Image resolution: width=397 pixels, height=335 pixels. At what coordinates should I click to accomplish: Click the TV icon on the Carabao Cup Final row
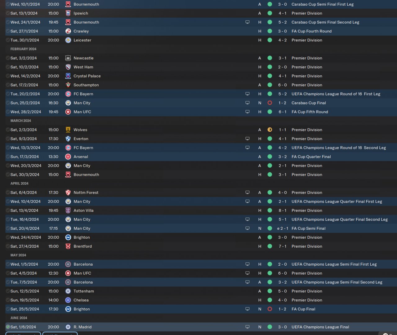point(247,103)
